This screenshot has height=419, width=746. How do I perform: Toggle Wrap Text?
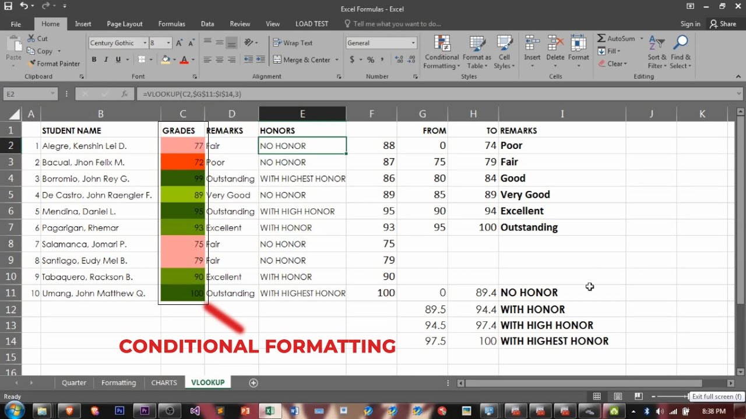293,43
